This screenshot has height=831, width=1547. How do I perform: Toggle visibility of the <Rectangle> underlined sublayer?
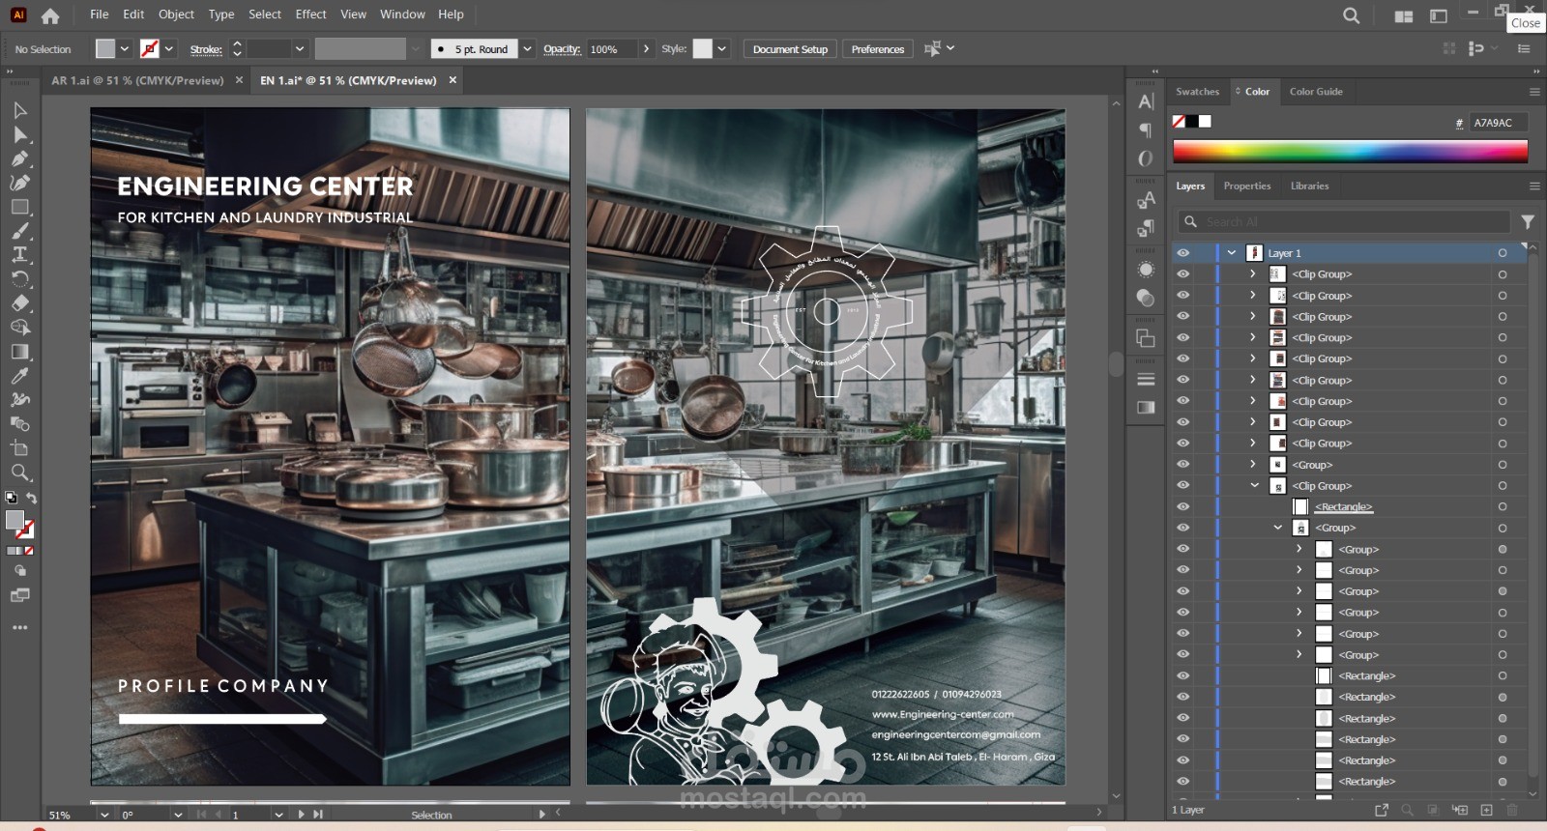1182,506
